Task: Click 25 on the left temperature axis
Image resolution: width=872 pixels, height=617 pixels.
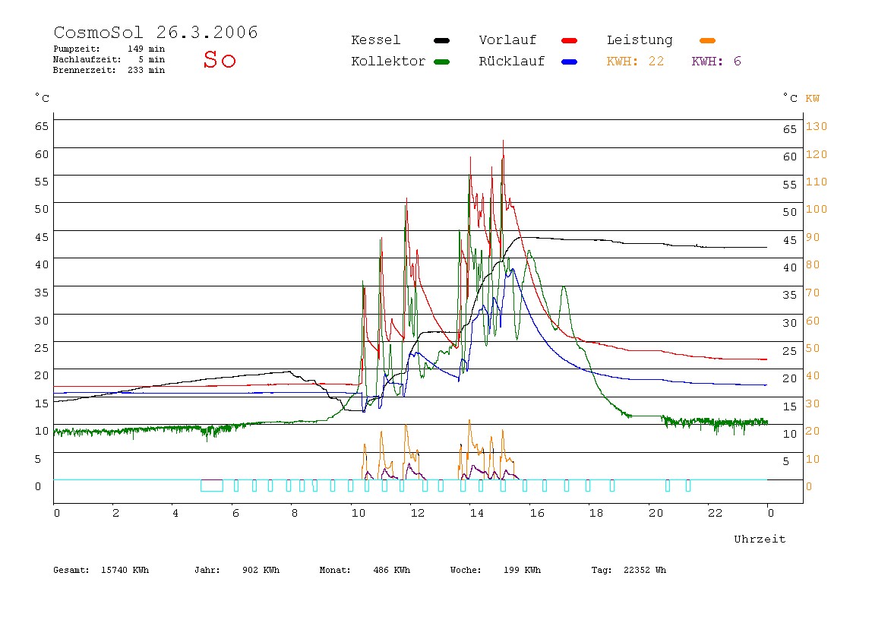Action: tap(42, 348)
